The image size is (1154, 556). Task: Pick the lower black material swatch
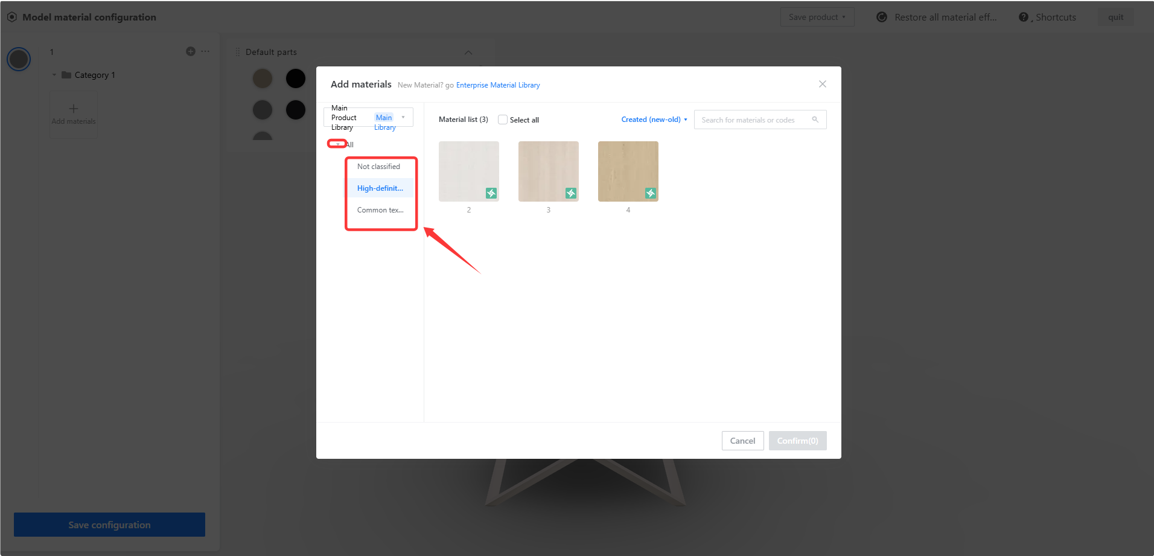tap(296, 110)
